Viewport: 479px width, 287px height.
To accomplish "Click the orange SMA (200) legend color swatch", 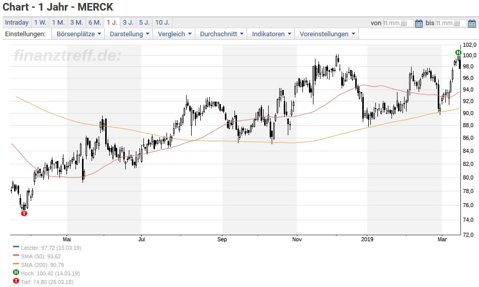I will [16, 264].
